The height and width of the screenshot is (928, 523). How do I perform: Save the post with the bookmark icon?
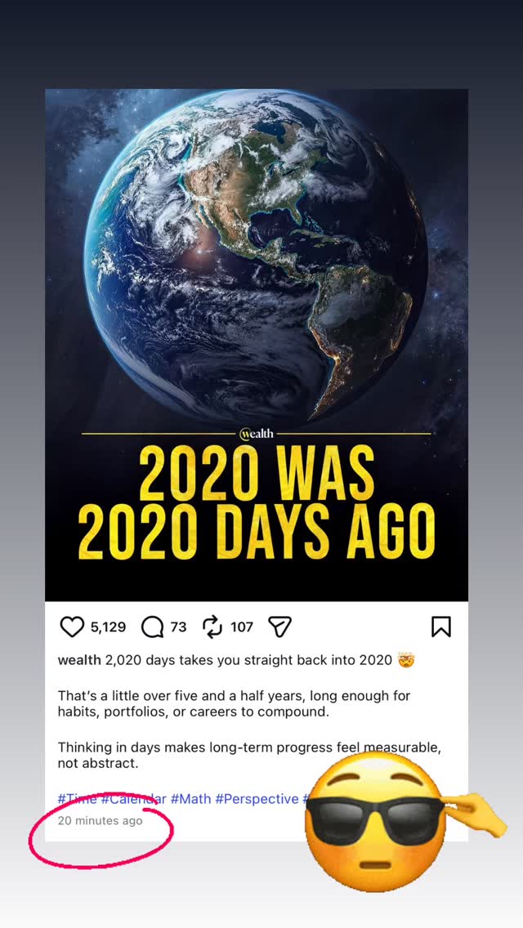[x=440, y=627]
